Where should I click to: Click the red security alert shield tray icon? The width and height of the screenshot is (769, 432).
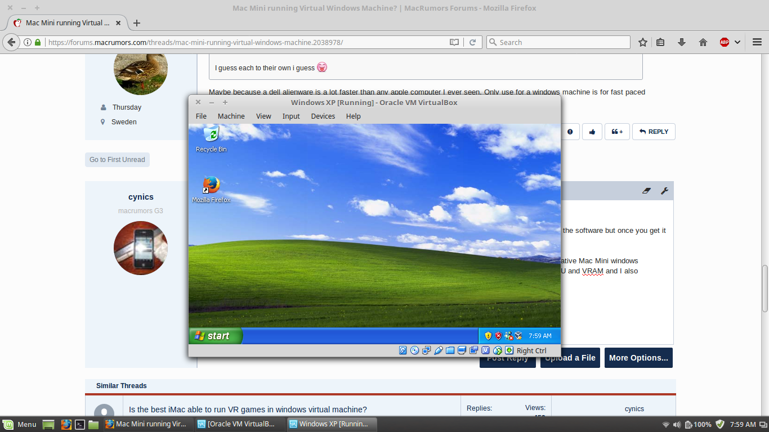point(498,336)
